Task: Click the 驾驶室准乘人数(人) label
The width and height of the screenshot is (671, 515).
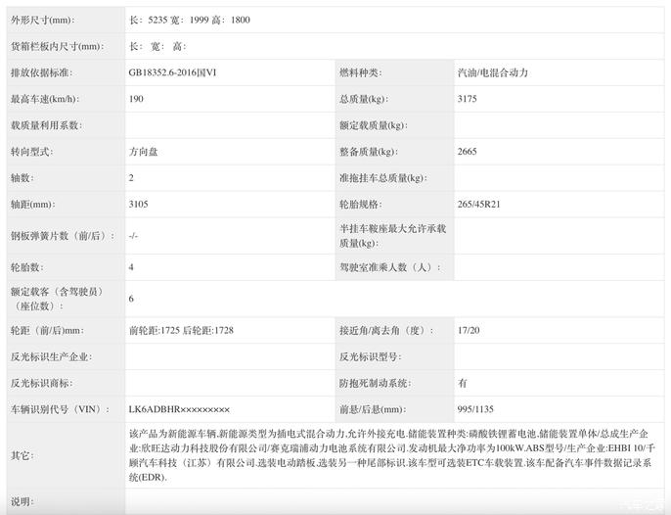Action: tap(390, 267)
